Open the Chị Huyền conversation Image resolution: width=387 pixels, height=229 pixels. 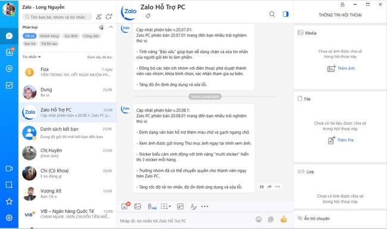coord(67,153)
